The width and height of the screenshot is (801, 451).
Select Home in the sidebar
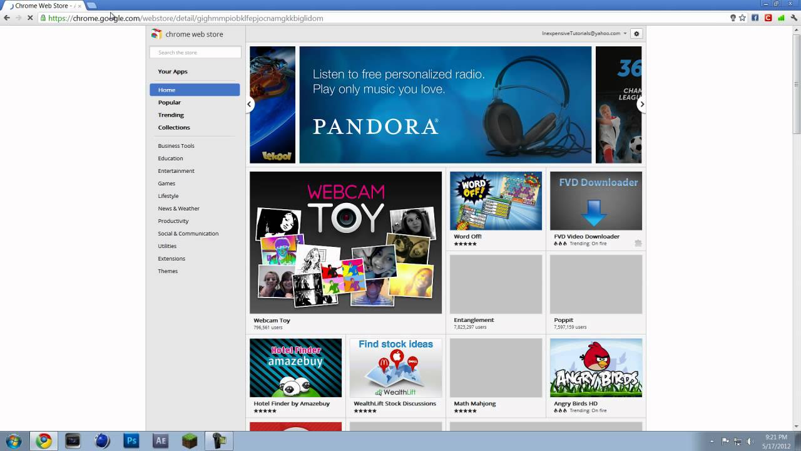pos(195,90)
